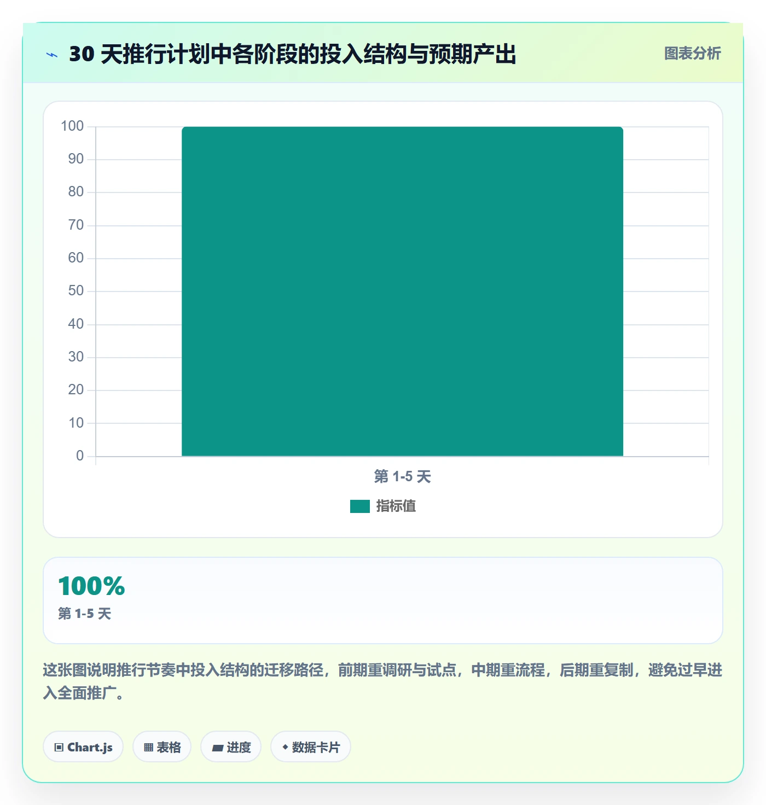766x805 pixels.
Task: Click the y-axis value 50
Action: [76, 291]
